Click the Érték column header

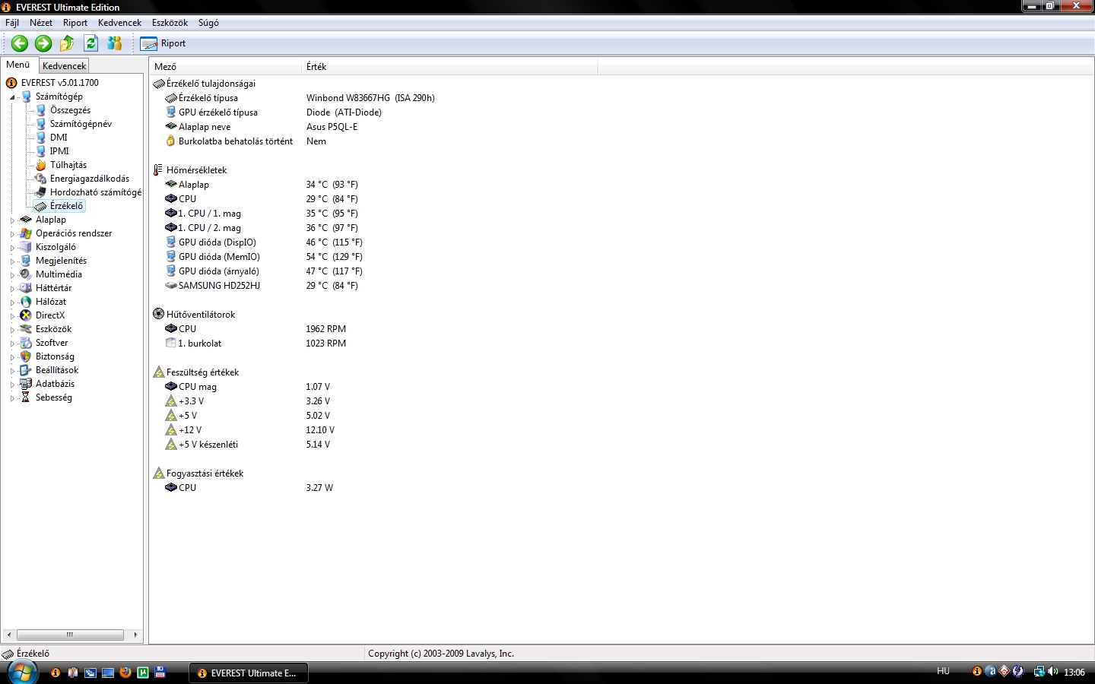449,67
